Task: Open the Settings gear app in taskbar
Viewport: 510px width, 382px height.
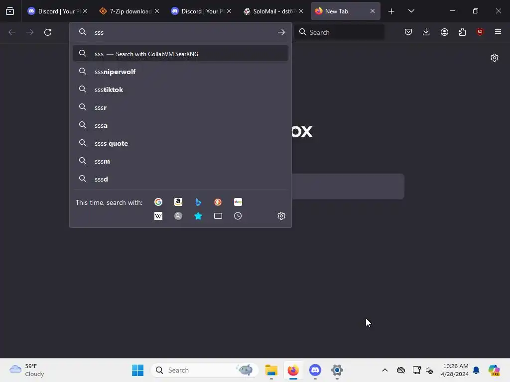Action: 337,370
